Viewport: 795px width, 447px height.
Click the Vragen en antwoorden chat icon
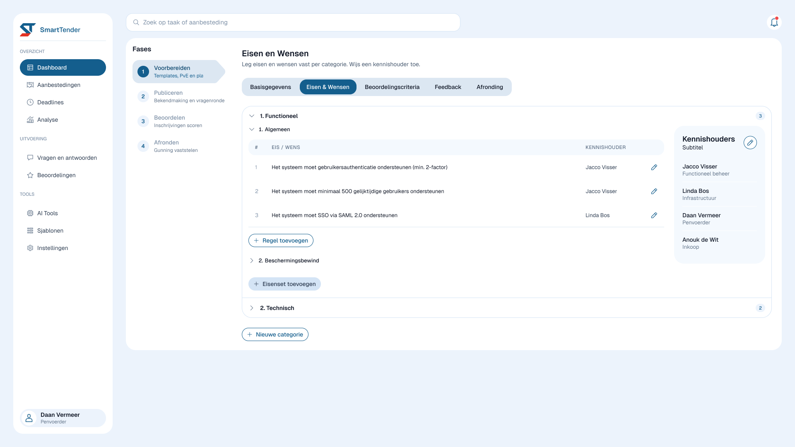pos(30,158)
